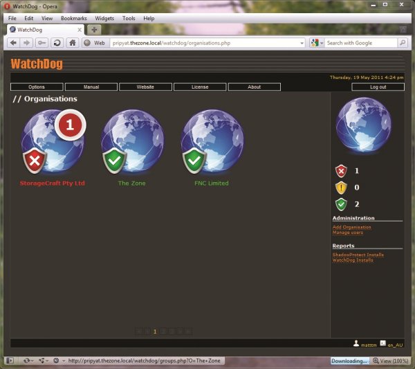Go back with the browser Back arrow
Screen dimensions: 415x369
click(x=14, y=43)
